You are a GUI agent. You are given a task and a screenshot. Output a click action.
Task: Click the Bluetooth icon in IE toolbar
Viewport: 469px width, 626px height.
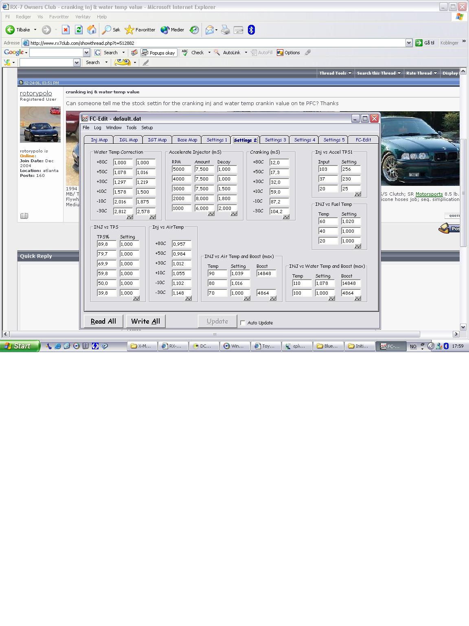pos(251,30)
